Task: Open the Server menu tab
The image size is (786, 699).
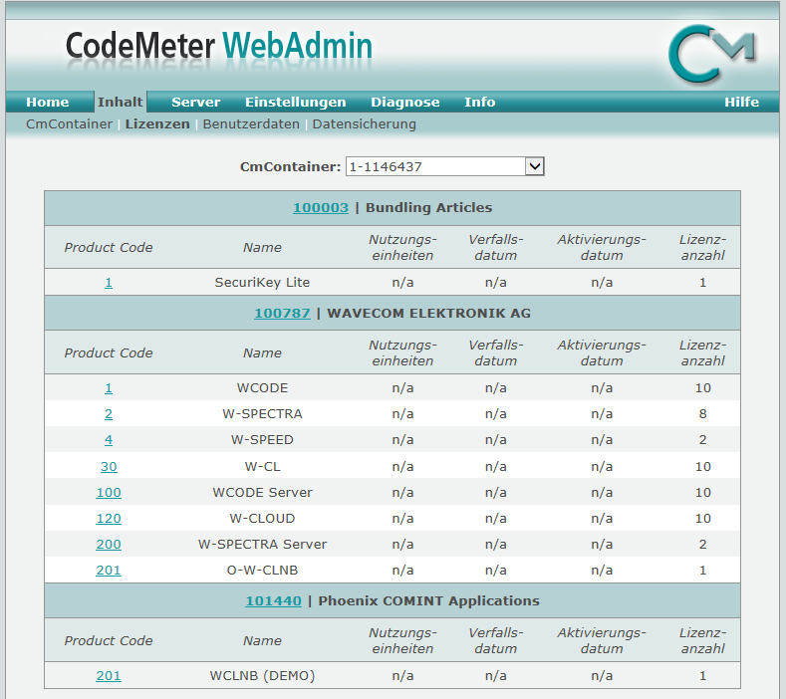Action: [195, 103]
